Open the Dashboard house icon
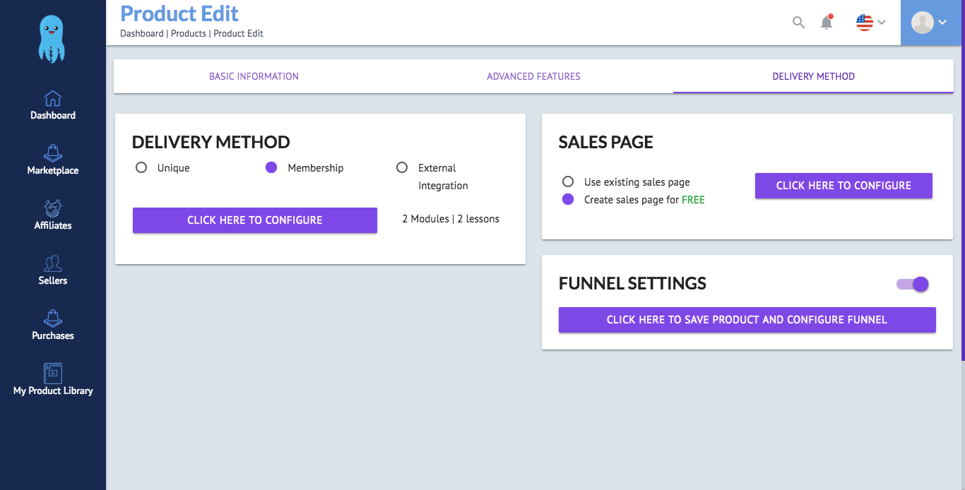The width and height of the screenshot is (965, 490). [53, 98]
